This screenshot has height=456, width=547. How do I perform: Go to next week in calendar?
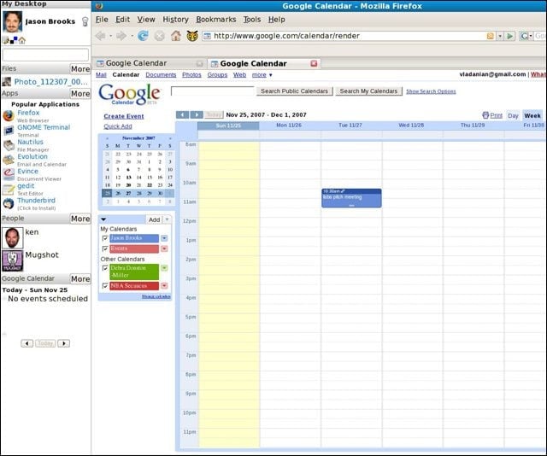click(x=197, y=114)
